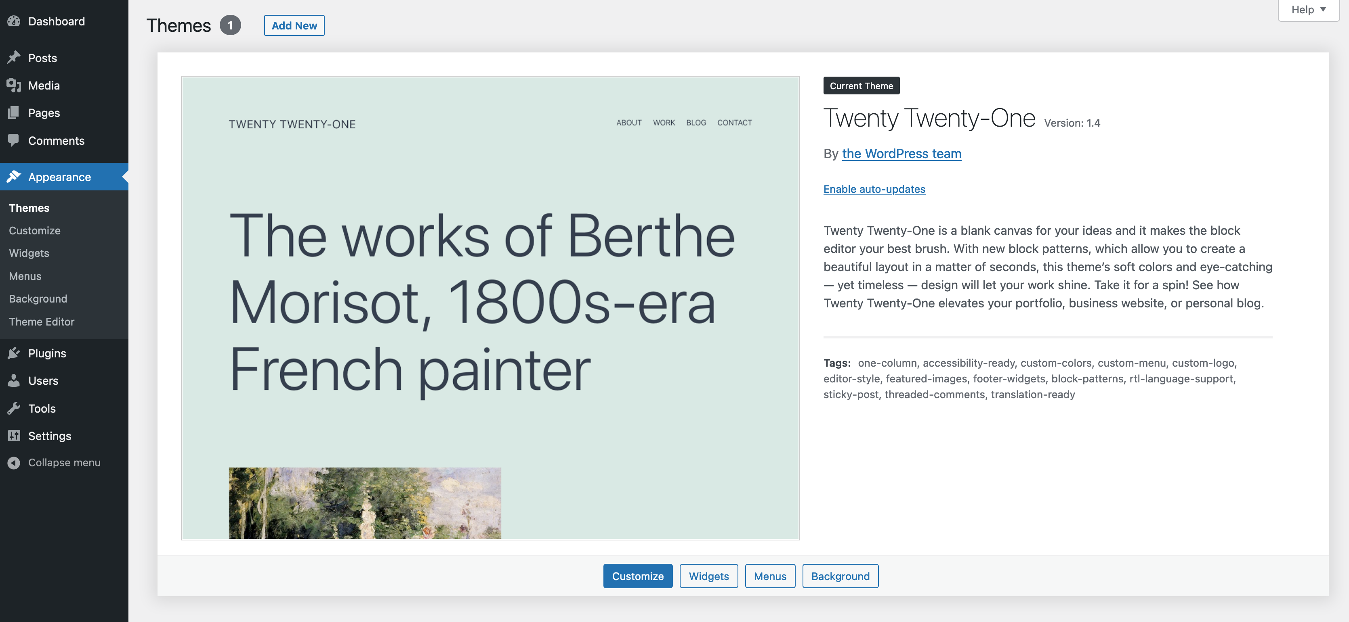1349x622 pixels.
Task: Open Widgets in Appearance submenu
Action: pos(29,253)
